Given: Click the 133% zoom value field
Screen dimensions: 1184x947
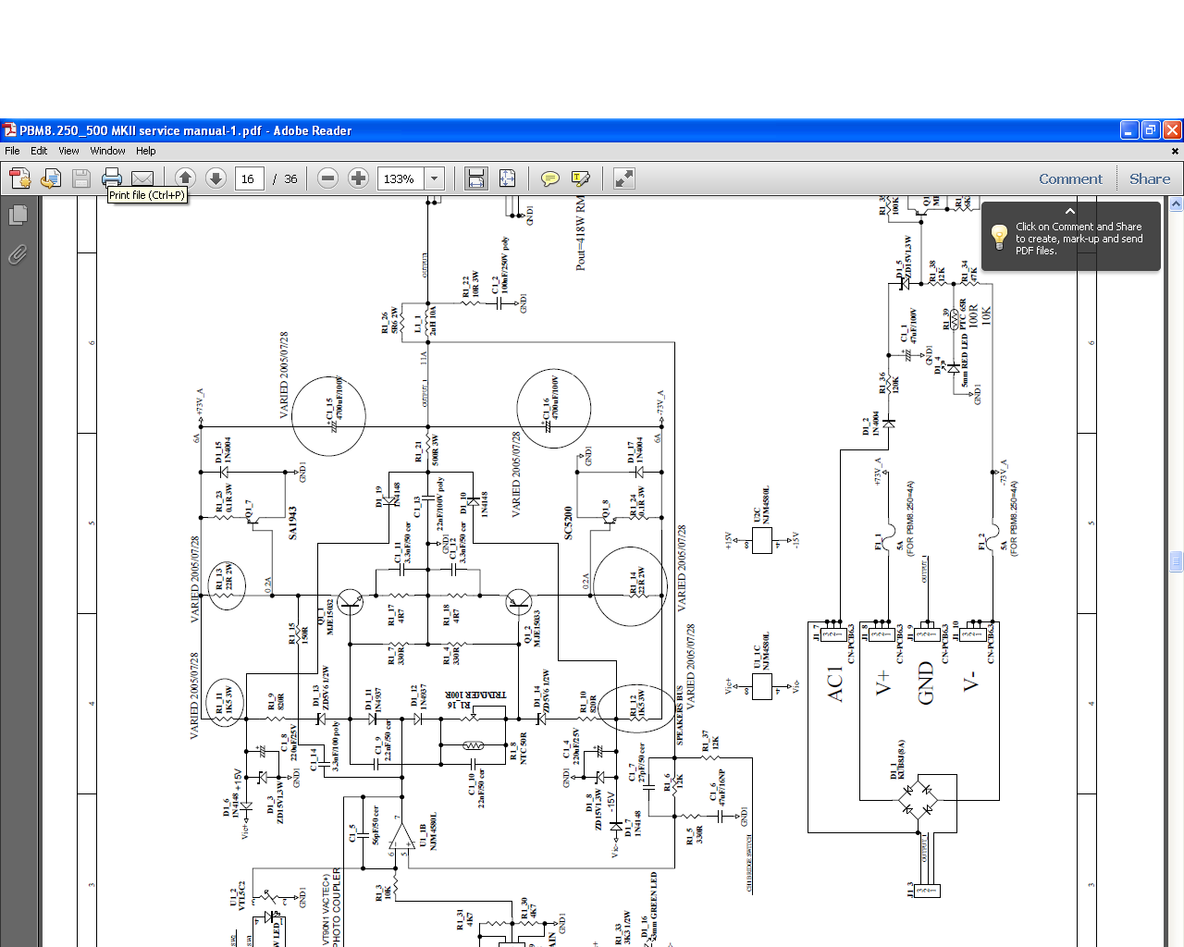Looking at the screenshot, I should (401, 178).
